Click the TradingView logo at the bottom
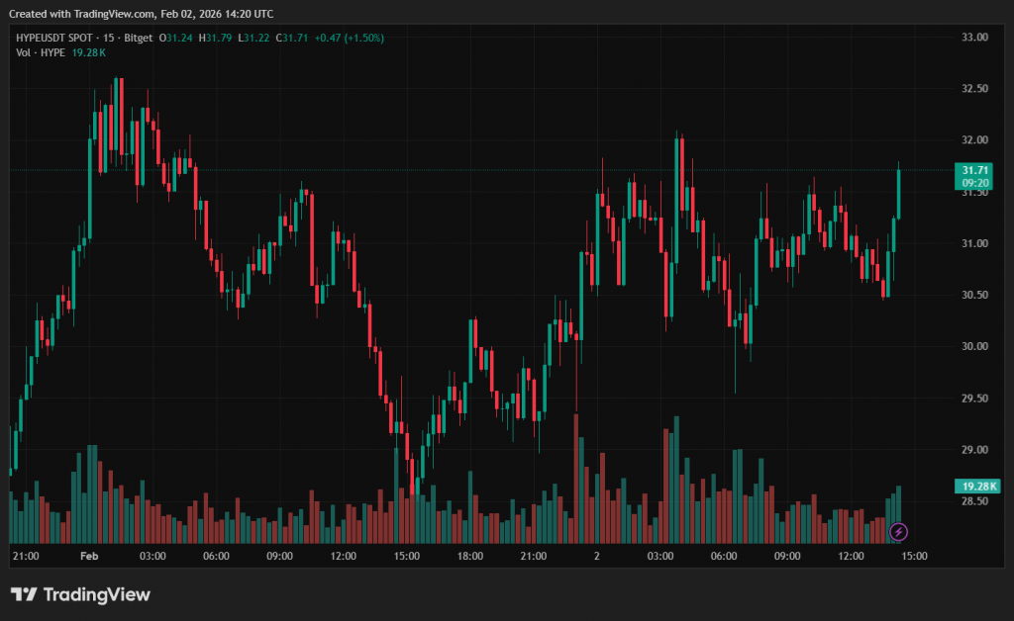The width and height of the screenshot is (1014, 621). pos(80,594)
